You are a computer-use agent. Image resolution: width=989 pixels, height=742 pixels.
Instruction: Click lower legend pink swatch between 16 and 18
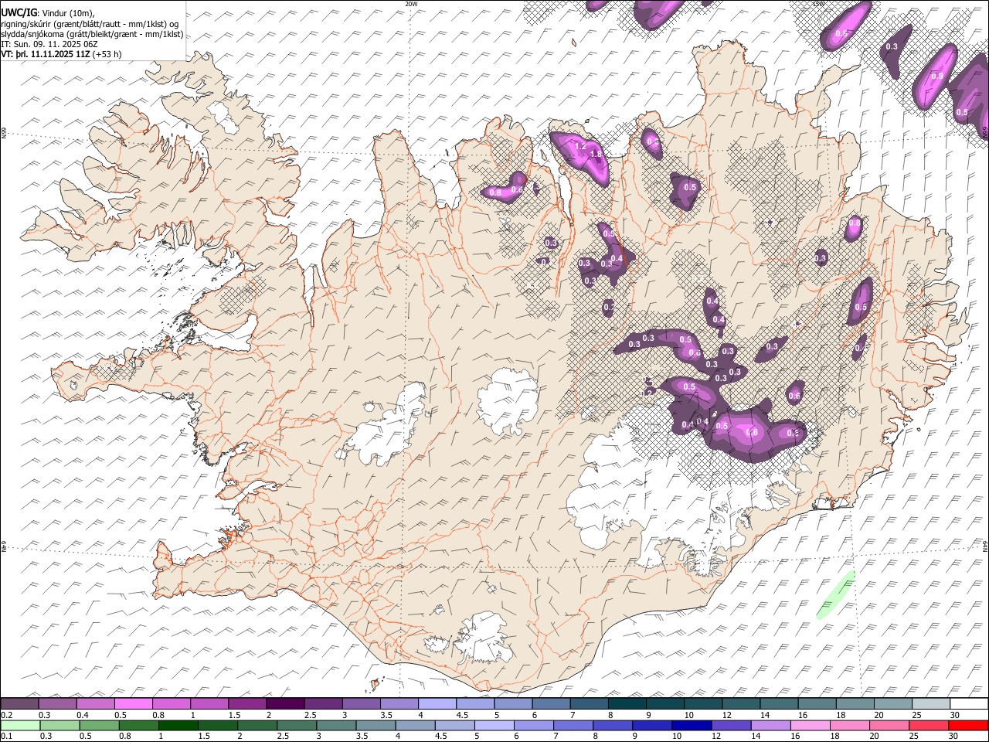pos(810,725)
